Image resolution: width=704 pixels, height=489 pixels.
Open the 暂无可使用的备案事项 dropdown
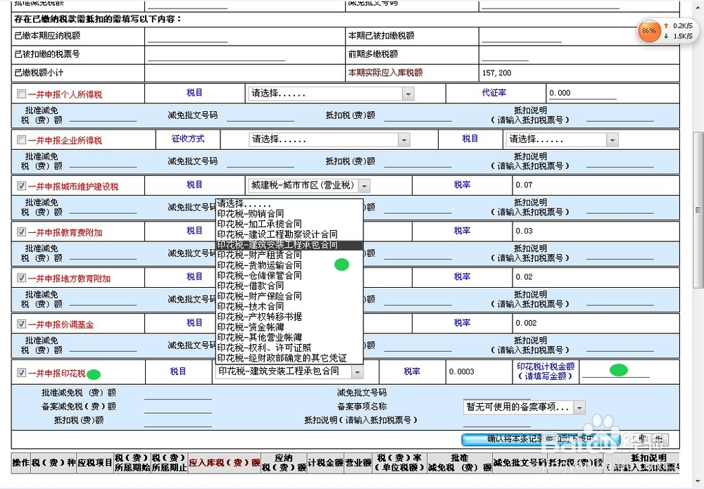[524, 407]
